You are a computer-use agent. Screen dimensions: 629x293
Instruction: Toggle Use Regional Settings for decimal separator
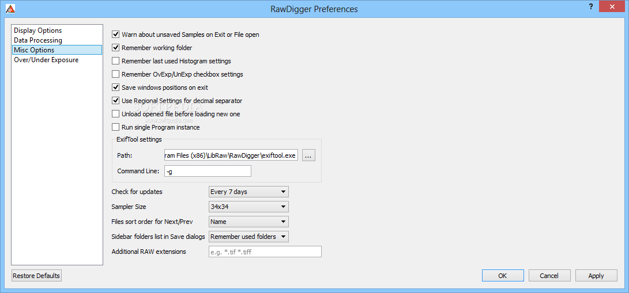point(116,101)
